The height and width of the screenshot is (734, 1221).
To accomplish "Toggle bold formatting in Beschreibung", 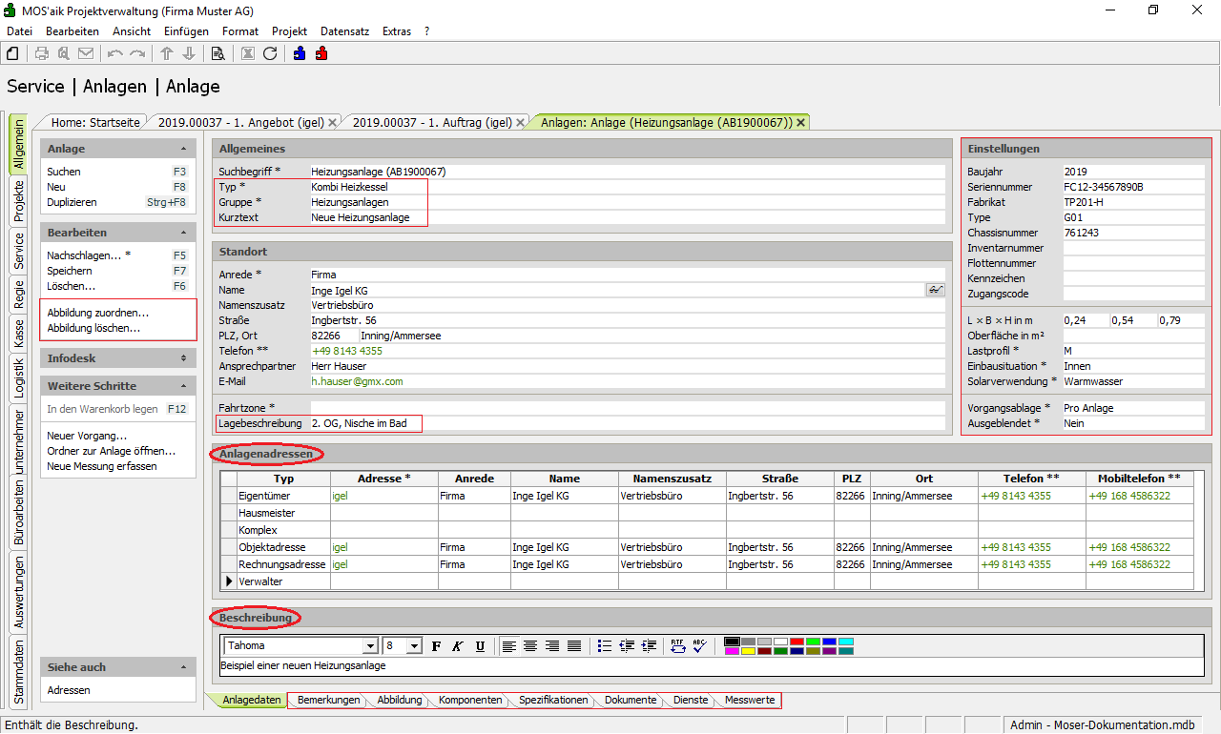I will (436, 646).
